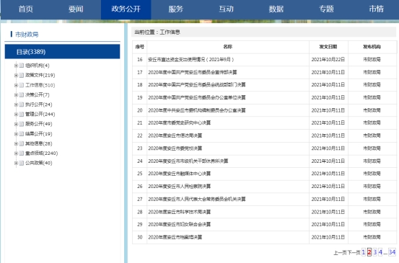This screenshot has height=263, width=399.
Task: Go to previous page via 上一页
Action: click(340, 253)
